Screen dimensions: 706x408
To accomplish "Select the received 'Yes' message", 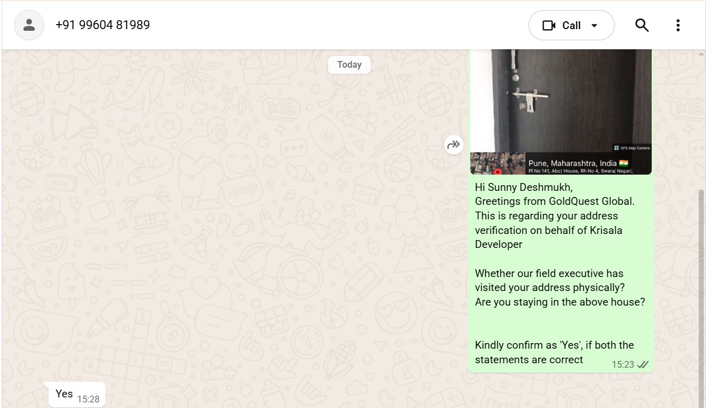I will tap(77, 395).
